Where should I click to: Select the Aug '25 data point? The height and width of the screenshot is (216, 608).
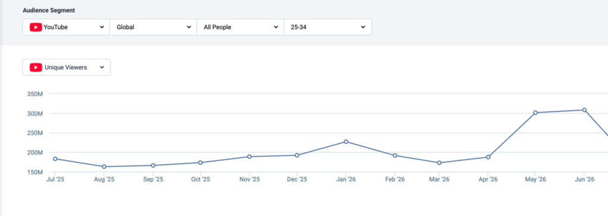[104, 167]
